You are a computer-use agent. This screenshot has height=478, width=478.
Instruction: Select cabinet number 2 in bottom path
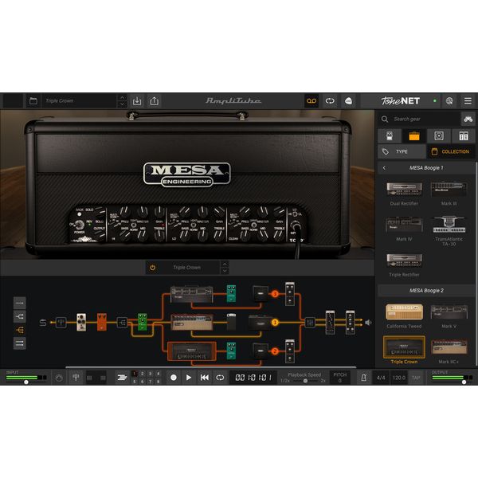261,351
